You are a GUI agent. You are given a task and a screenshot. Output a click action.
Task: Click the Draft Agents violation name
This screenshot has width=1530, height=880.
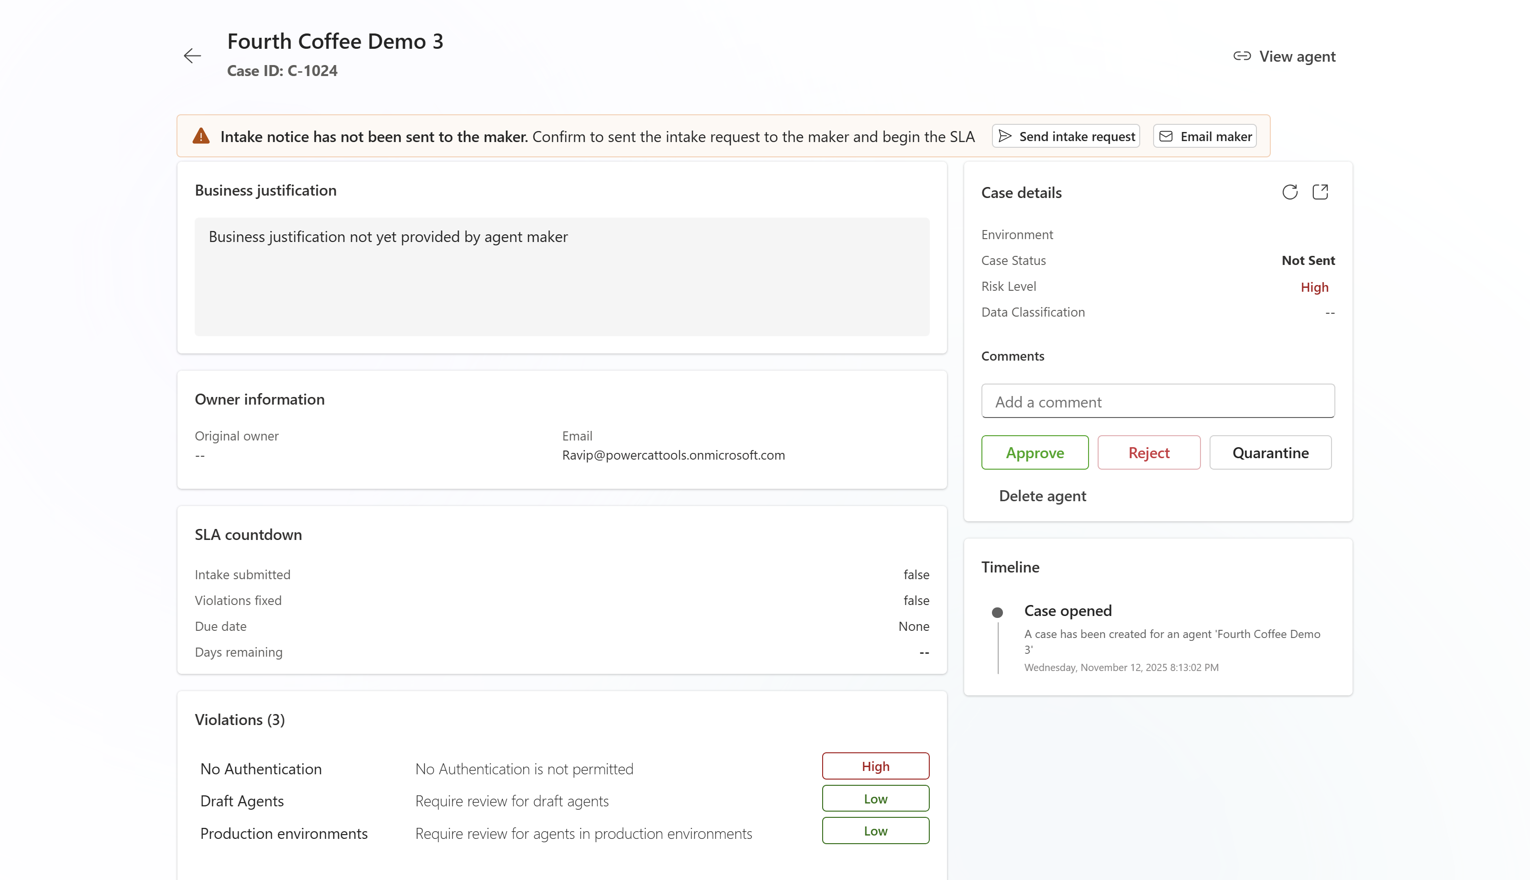[x=242, y=801]
